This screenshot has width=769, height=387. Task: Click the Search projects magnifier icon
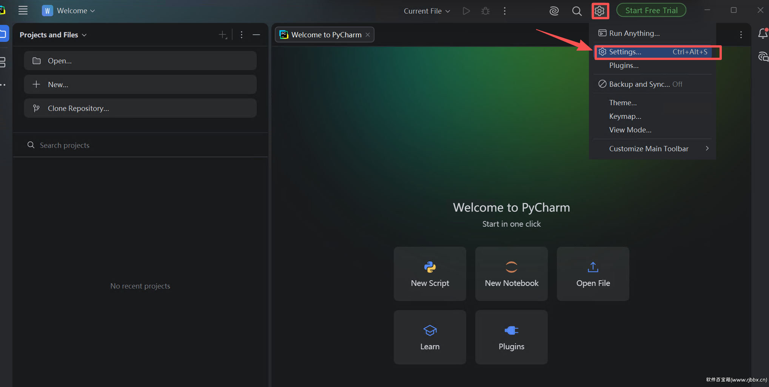pos(31,145)
